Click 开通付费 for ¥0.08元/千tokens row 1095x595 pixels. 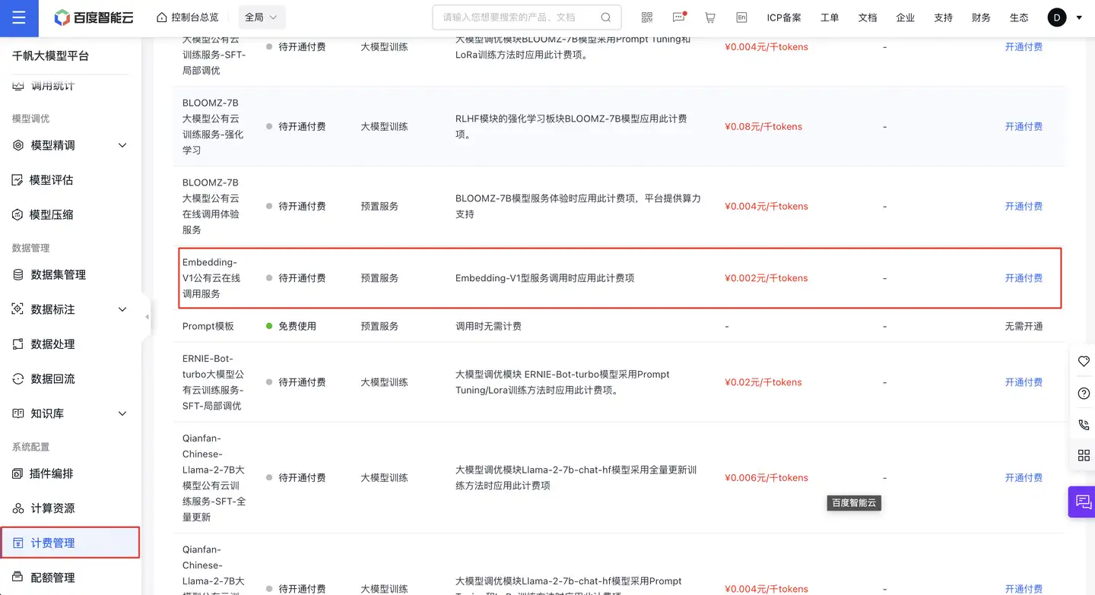[x=1024, y=127]
